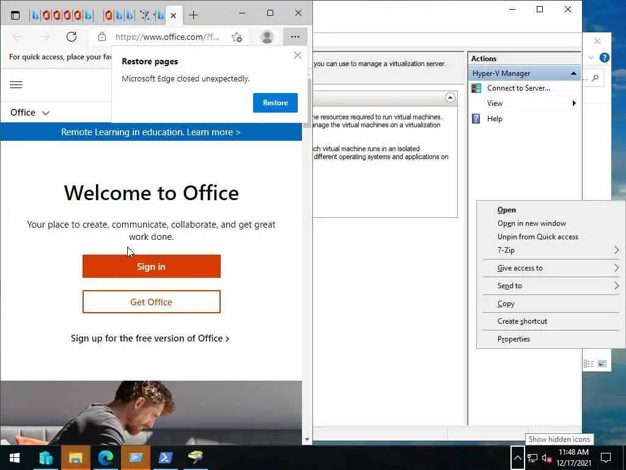Switch to the tab with loading spinner dots
626x470 pixels.
point(145,15)
